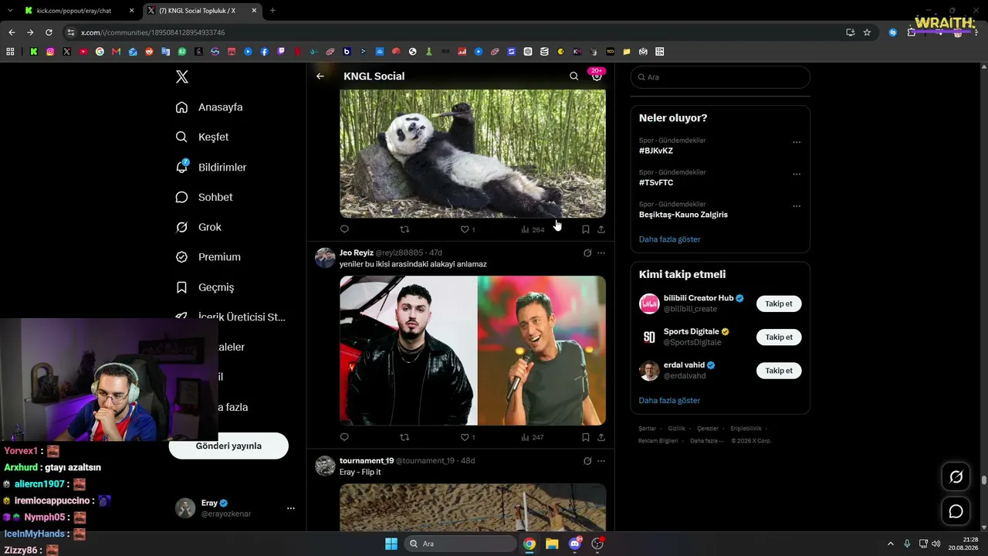The width and height of the screenshot is (988, 556).
Task: Follow erdal vahid
Action: point(779,371)
